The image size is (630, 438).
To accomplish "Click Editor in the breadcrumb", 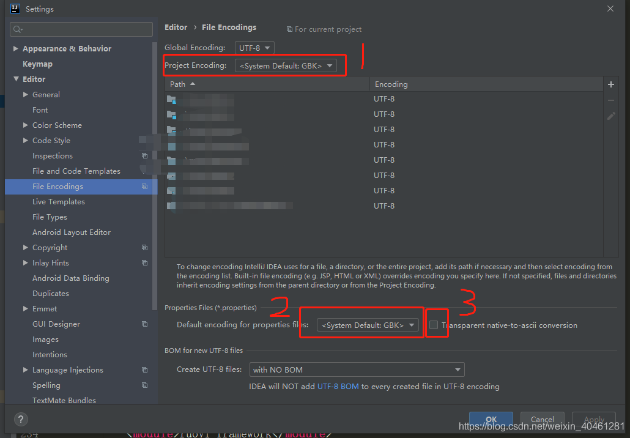I will pos(176,28).
